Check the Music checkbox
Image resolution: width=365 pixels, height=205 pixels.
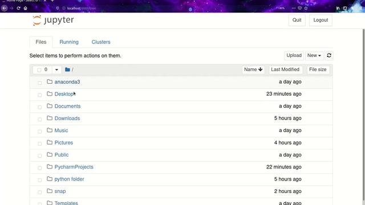coord(39,132)
